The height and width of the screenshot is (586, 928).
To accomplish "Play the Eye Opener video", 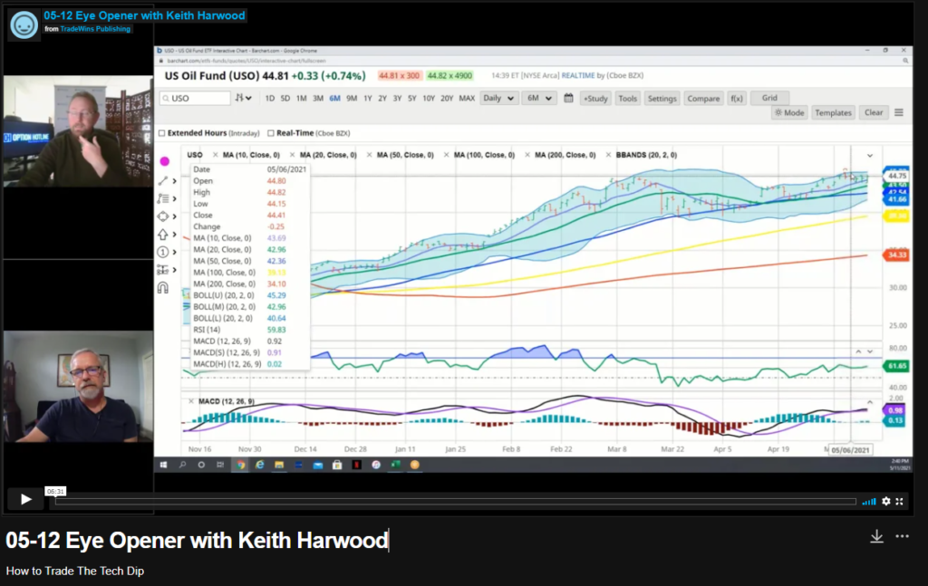I will [x=25, y=499].
